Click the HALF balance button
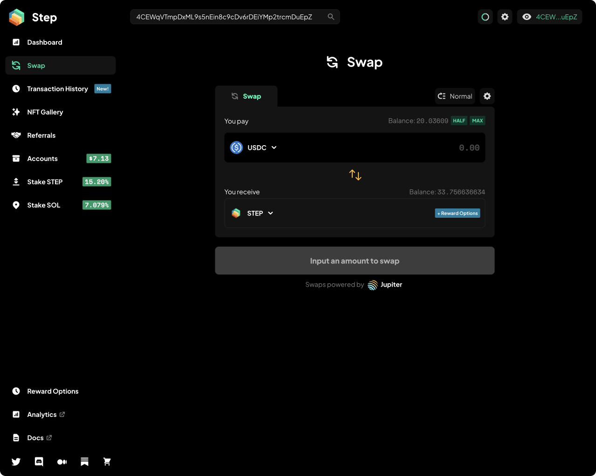This screenshot has width=596, height=476. (459, 121)
